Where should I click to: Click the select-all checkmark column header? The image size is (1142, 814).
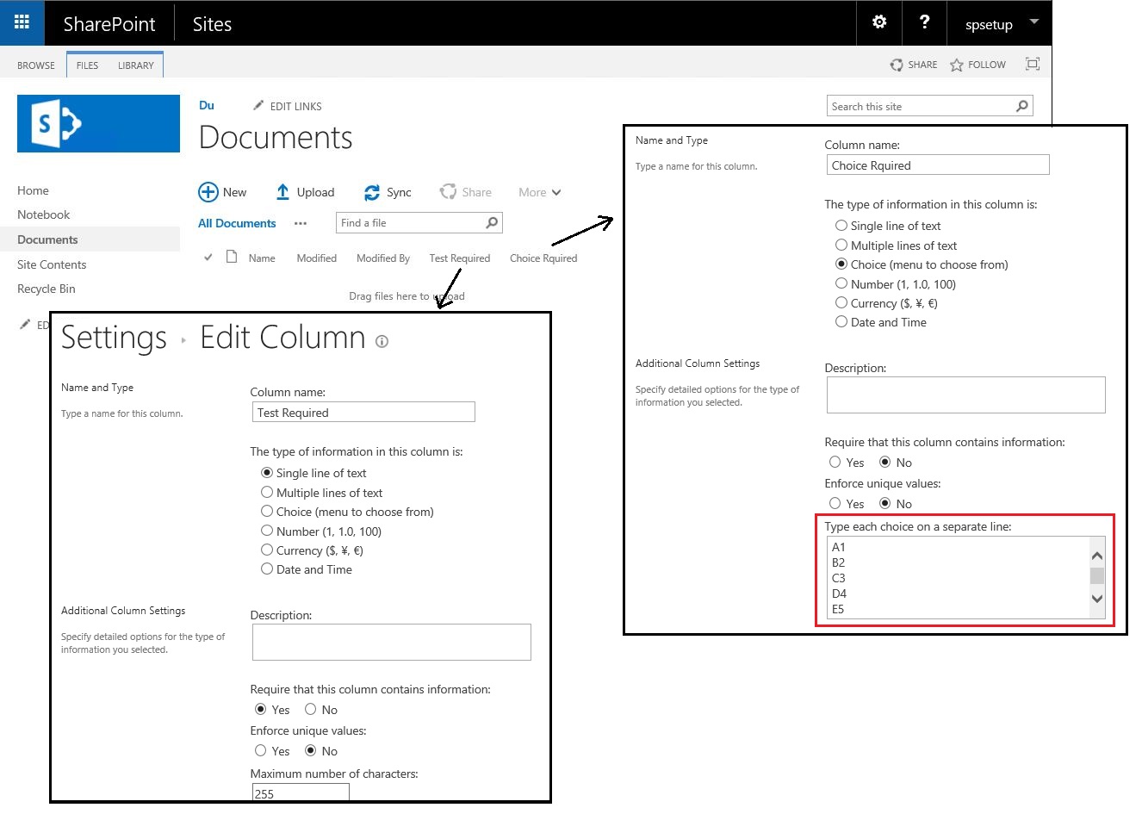208,257
